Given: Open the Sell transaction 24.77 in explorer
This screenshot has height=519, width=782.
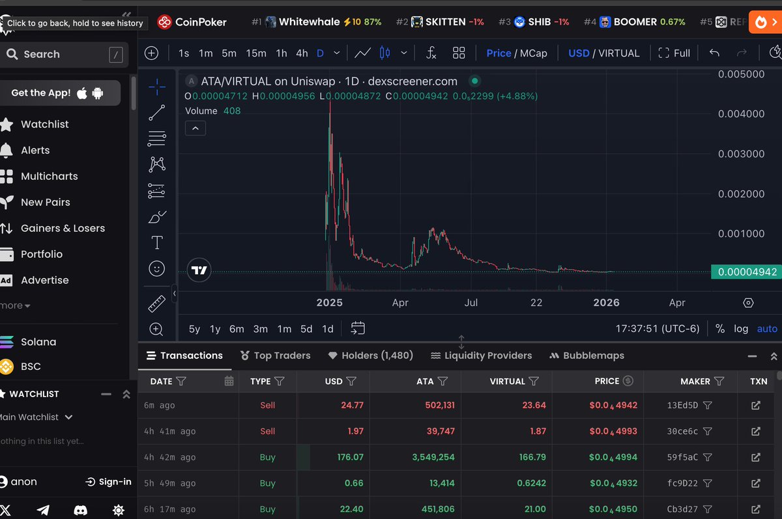Looking at the screenshot, I should coord(755,405).
